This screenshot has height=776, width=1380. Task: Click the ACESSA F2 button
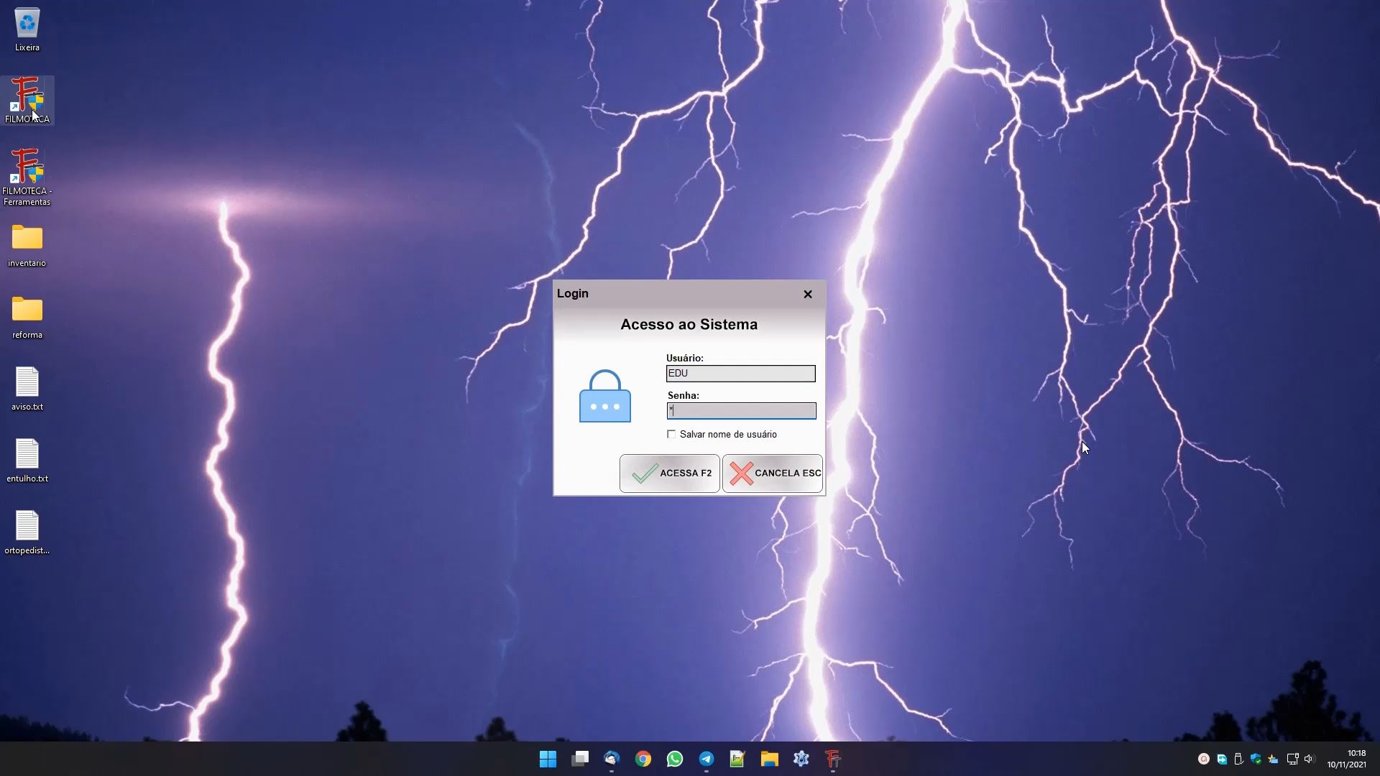click(x=669, y=473)
